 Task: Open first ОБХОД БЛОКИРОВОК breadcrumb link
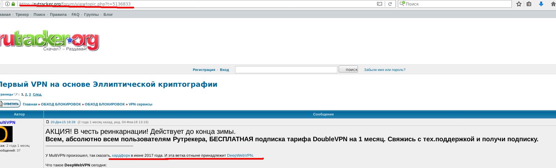[x=61, y=104]
